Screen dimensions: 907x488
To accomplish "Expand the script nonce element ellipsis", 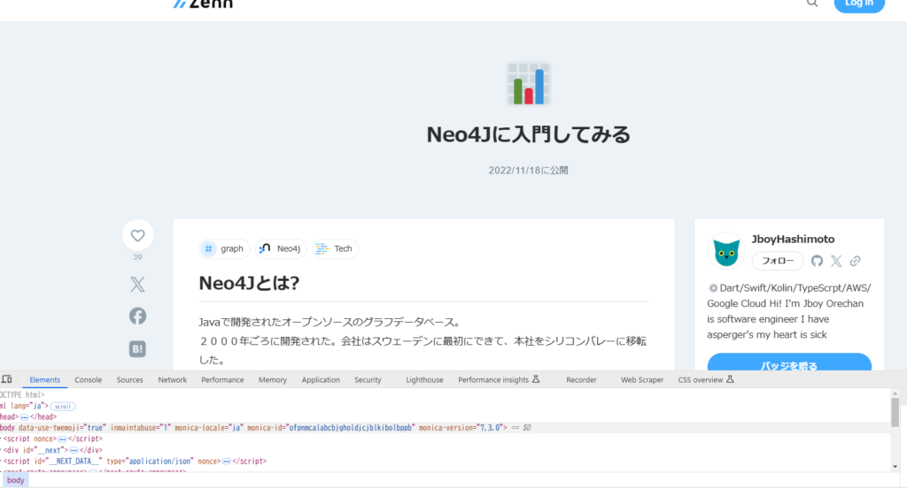I will point(62,439).
